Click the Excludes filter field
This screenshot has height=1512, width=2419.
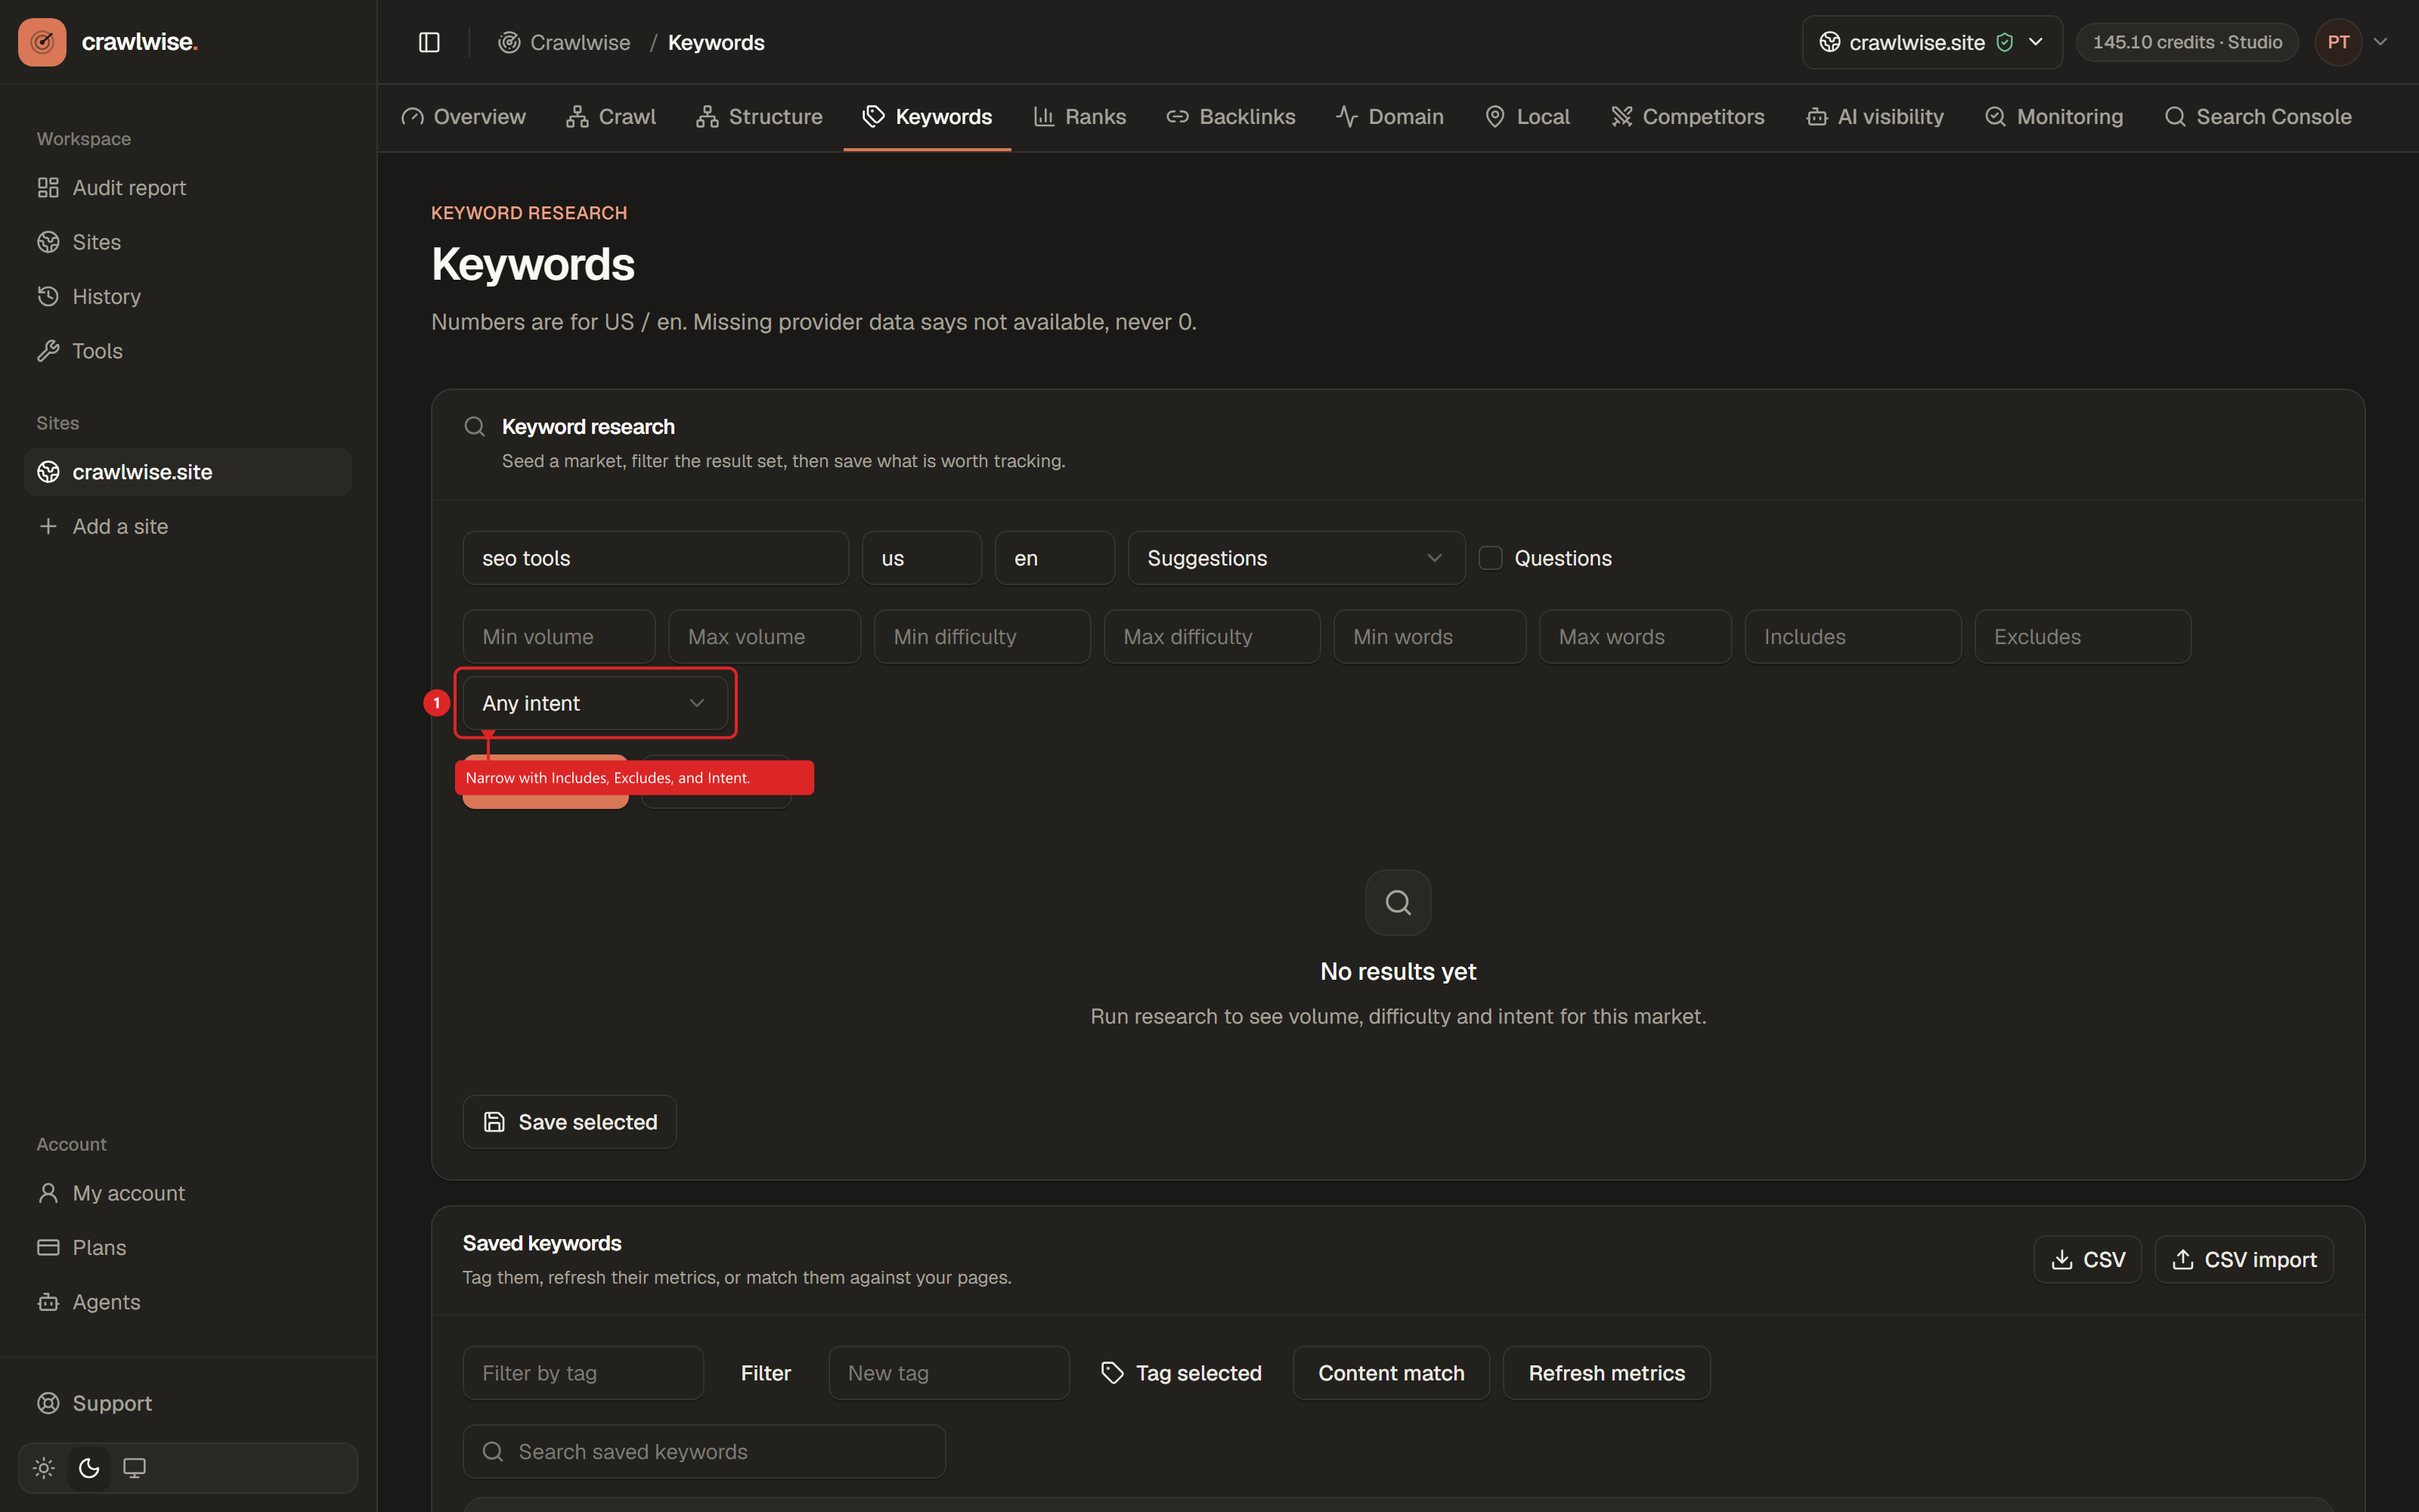tap(2083, 637)
